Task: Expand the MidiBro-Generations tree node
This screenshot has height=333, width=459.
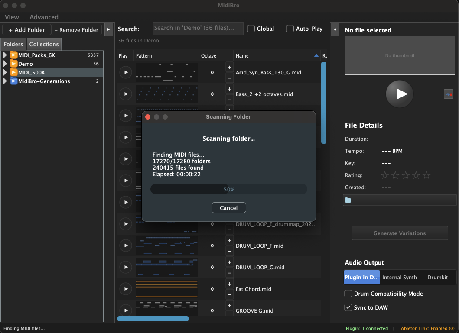Action: 5,81
